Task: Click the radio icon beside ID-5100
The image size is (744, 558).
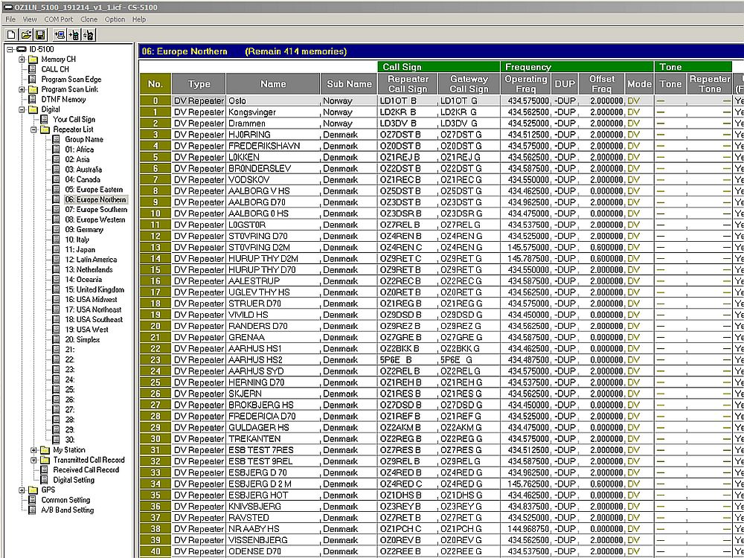Action: coord(22,49)
